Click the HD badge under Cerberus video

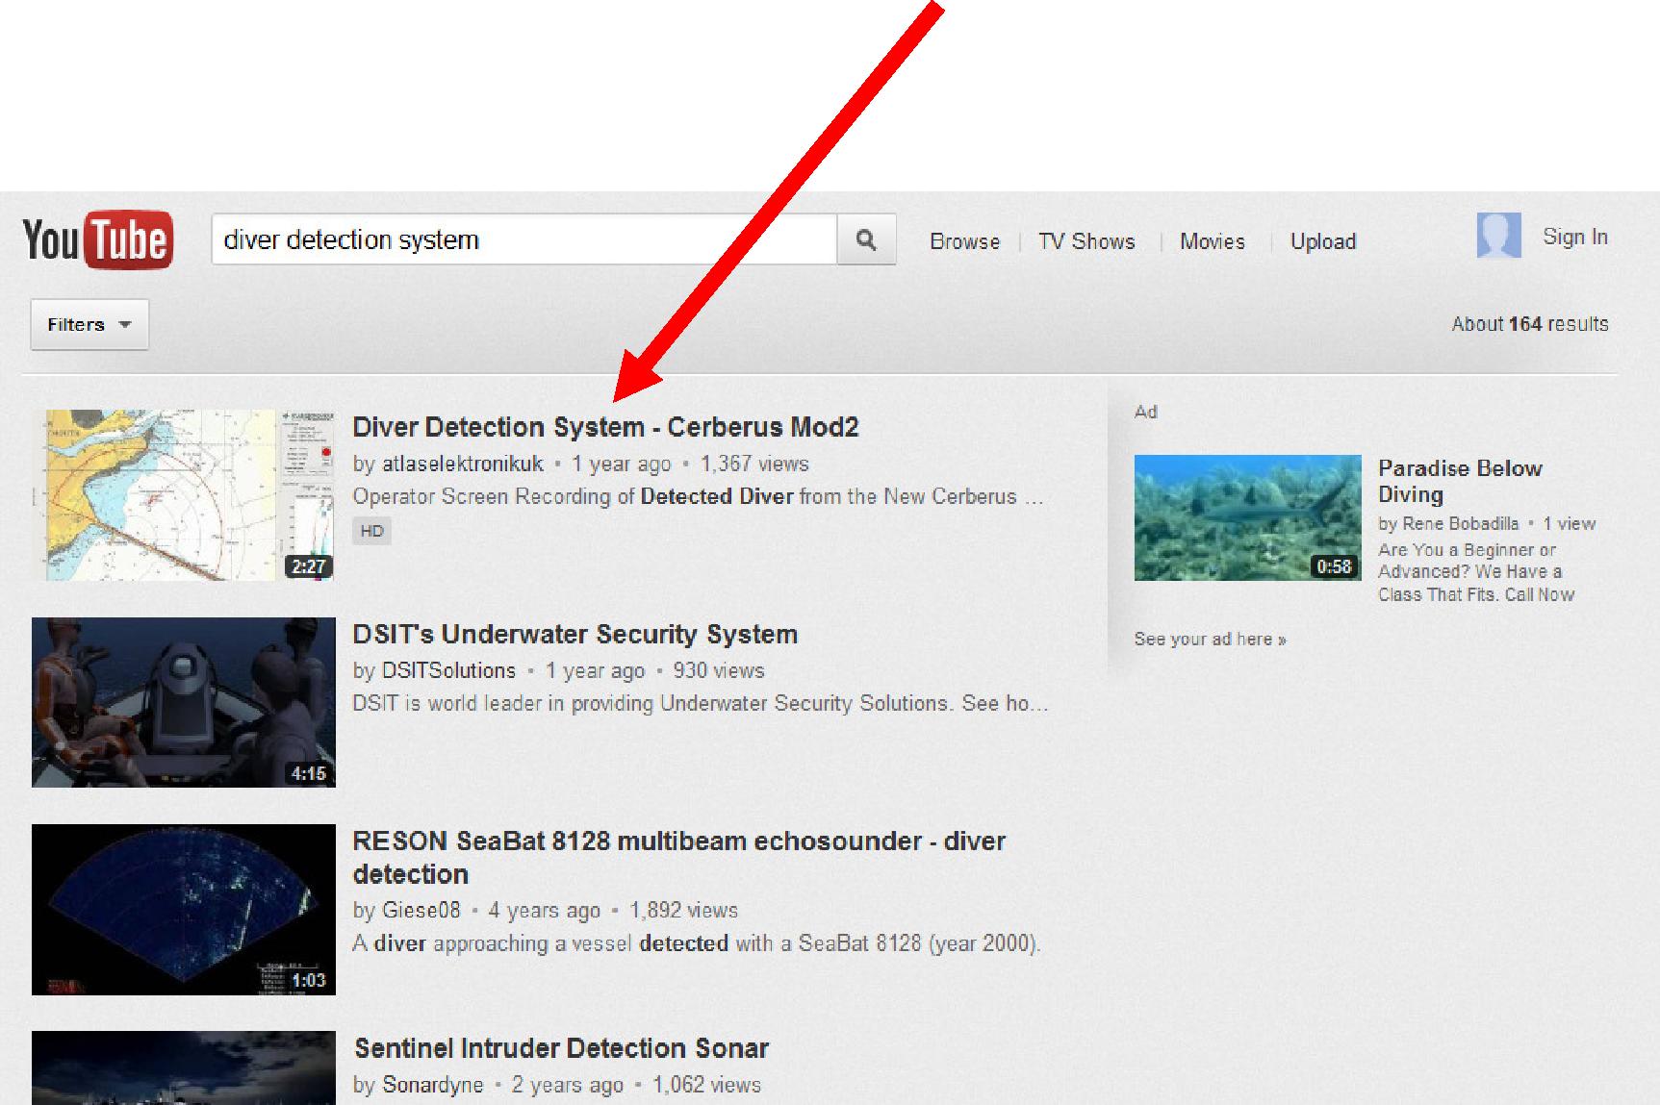click(371, 531)
